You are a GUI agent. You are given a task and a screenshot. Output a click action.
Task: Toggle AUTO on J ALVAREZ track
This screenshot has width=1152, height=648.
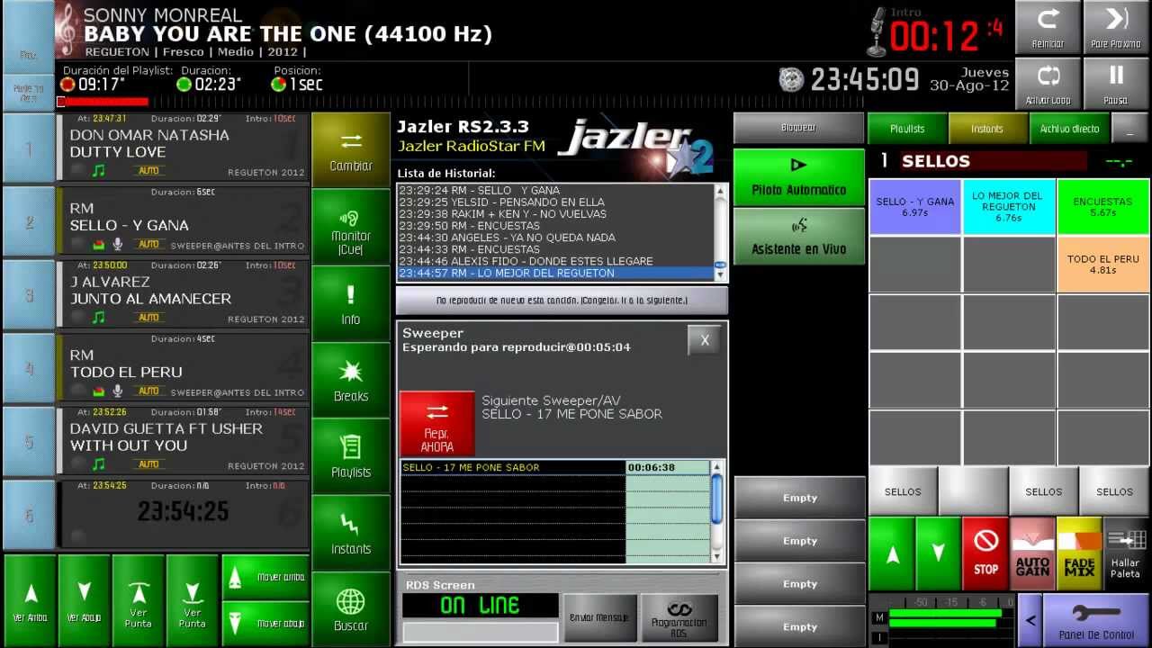(x=148, y=317)
